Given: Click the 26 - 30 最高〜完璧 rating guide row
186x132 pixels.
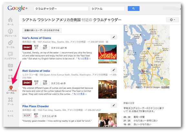Looking at the screenshot, I should tap(134, 117).
